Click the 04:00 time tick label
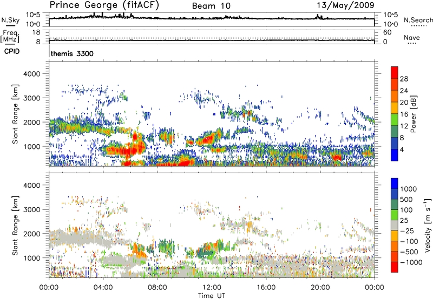 click(103, 288)
